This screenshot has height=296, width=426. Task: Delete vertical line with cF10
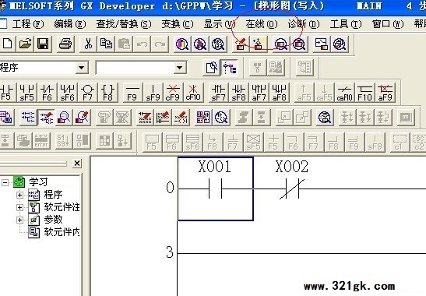tap(193, 93)
